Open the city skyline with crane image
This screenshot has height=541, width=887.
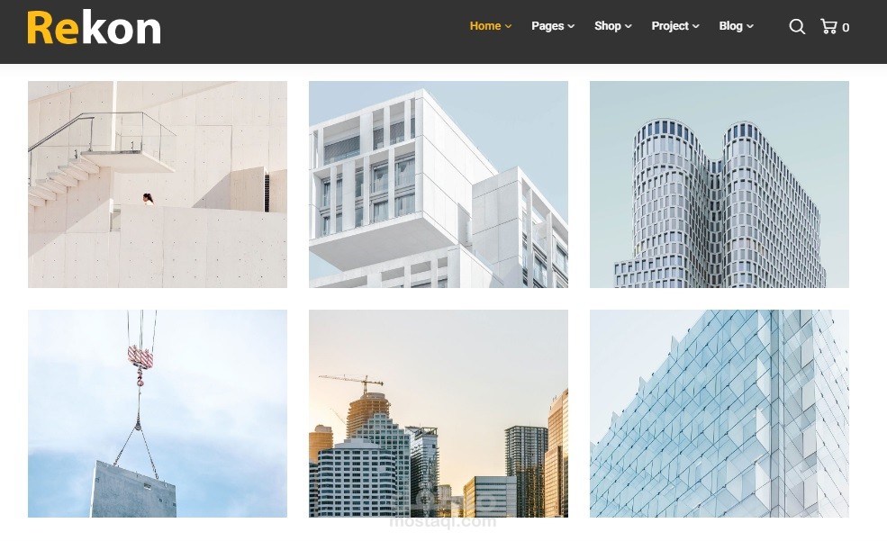point(439,413)
